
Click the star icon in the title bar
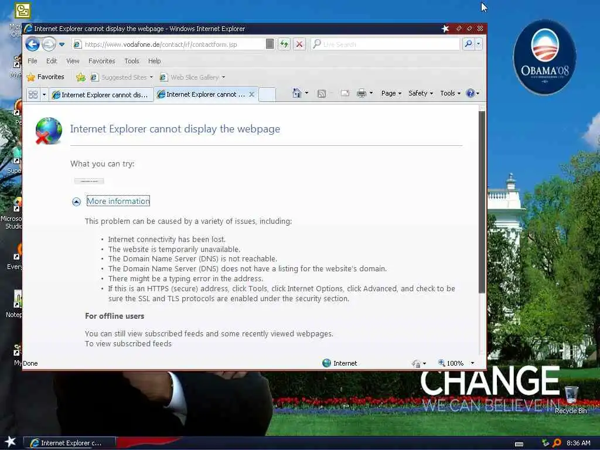pos(445,29)
